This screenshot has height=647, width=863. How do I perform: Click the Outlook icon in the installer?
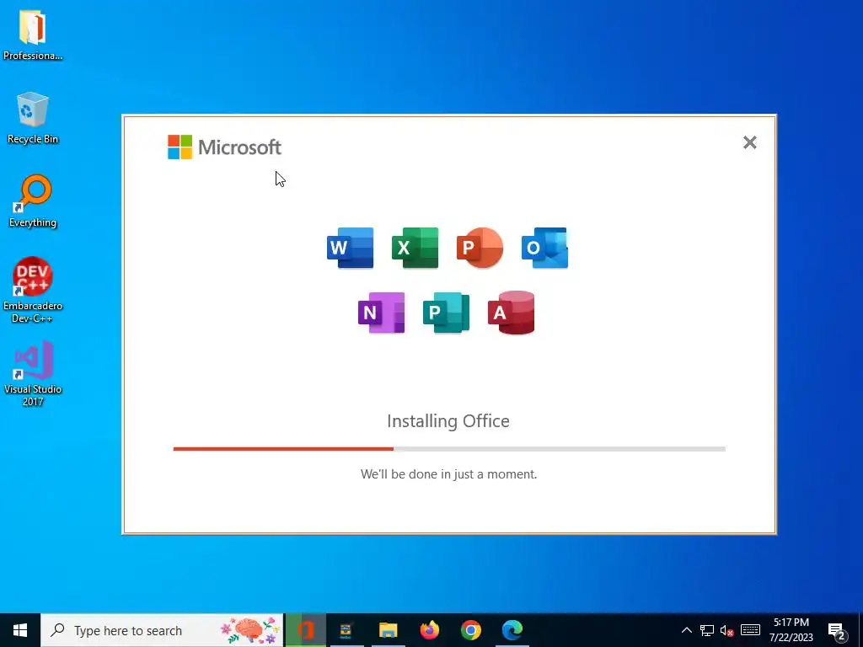click(x=545, y=248)
